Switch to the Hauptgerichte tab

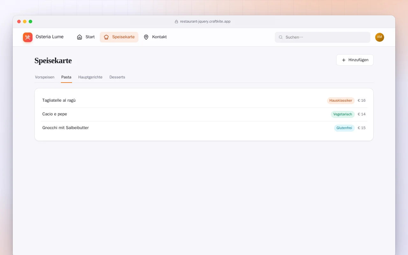click(91, 77)
